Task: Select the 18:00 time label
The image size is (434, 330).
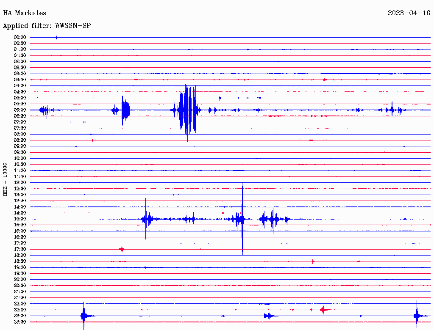Action: [20, 256]
